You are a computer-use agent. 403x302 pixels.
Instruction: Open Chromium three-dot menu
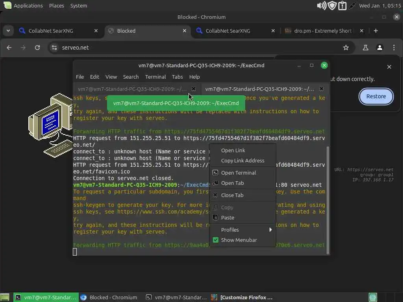[394, 48]
